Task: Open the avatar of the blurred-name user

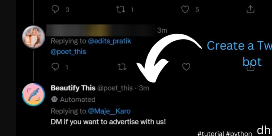Action: coord(33,37)
